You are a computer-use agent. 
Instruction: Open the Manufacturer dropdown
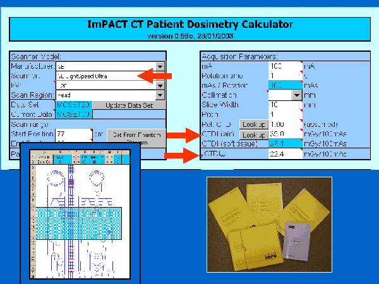click(160, 66)
